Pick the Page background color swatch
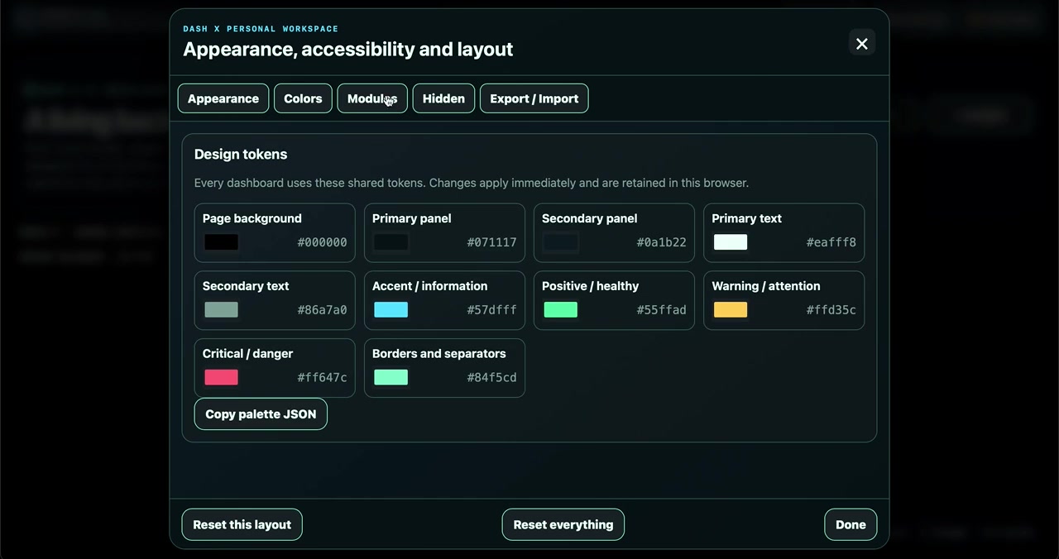1059x559 pixels. pos(222,242)
